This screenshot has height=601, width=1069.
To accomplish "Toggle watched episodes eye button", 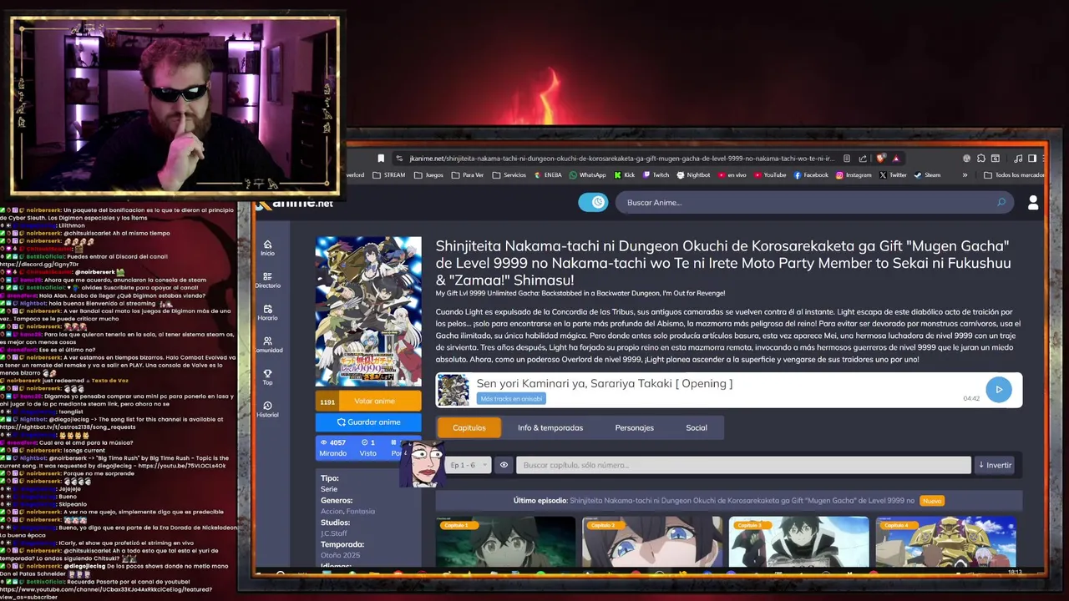I will pos(504,465).
